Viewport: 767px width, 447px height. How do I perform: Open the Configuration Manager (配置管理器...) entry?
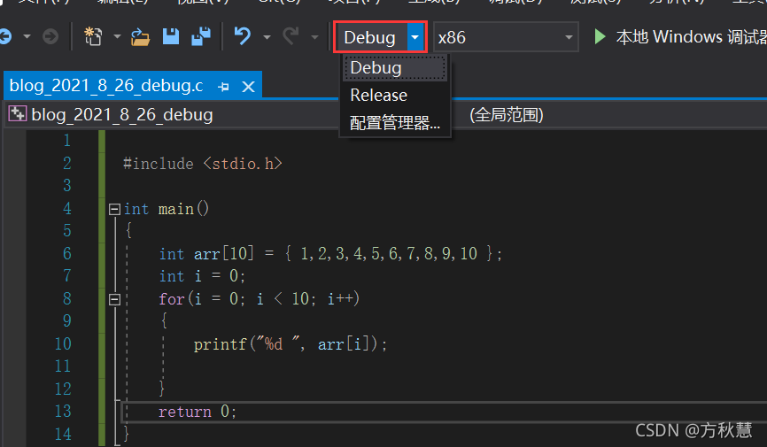395,123
